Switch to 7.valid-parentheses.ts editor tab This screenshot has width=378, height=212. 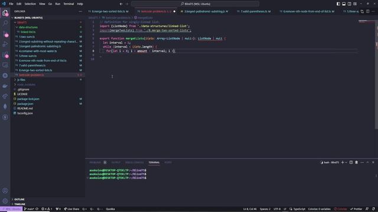(255, 11)
